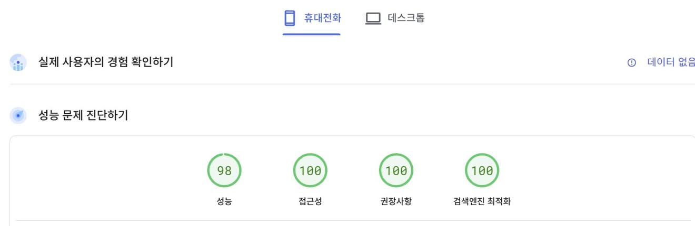Switch to the 데스크톱 tab label
695x226 pixels.
click(406, 18)
